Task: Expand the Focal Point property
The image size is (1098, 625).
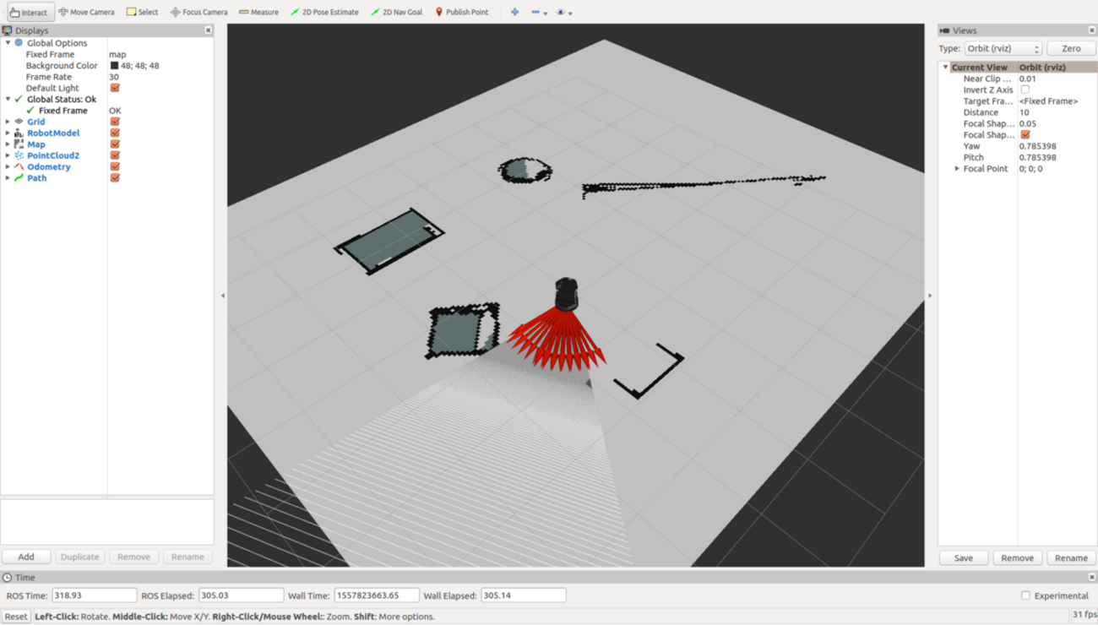Action: coord(957,169)
